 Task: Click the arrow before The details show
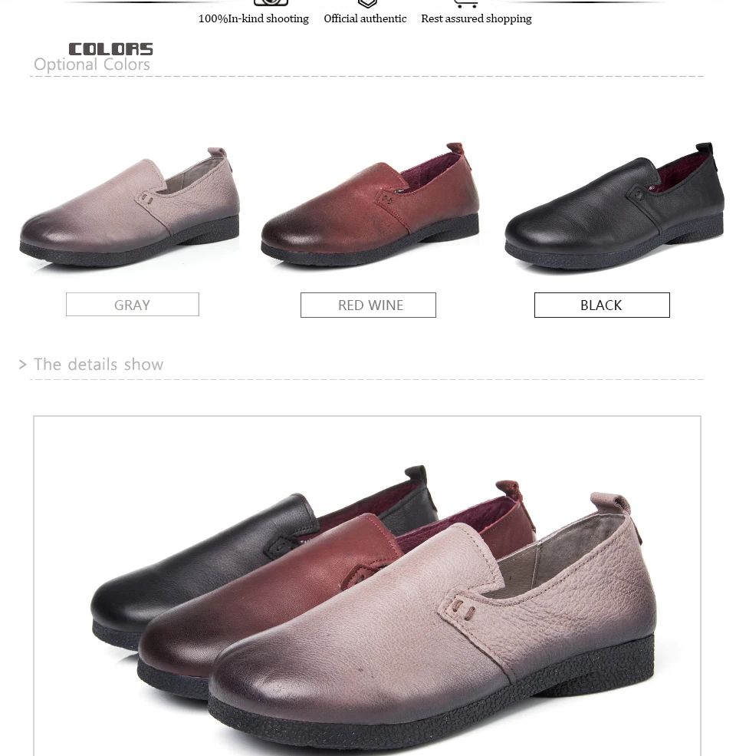[22, 365]
